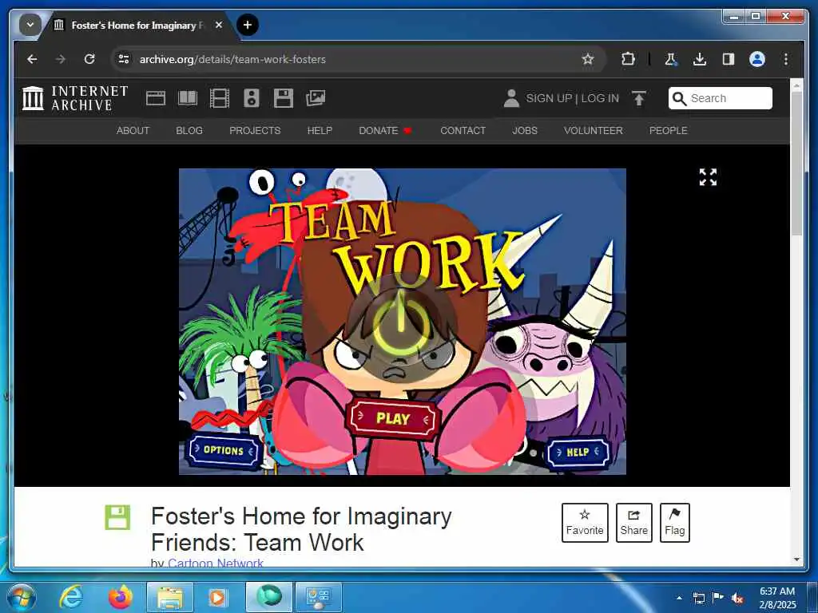Click the green software item icon
818x613 pixels.
(117, 517)
